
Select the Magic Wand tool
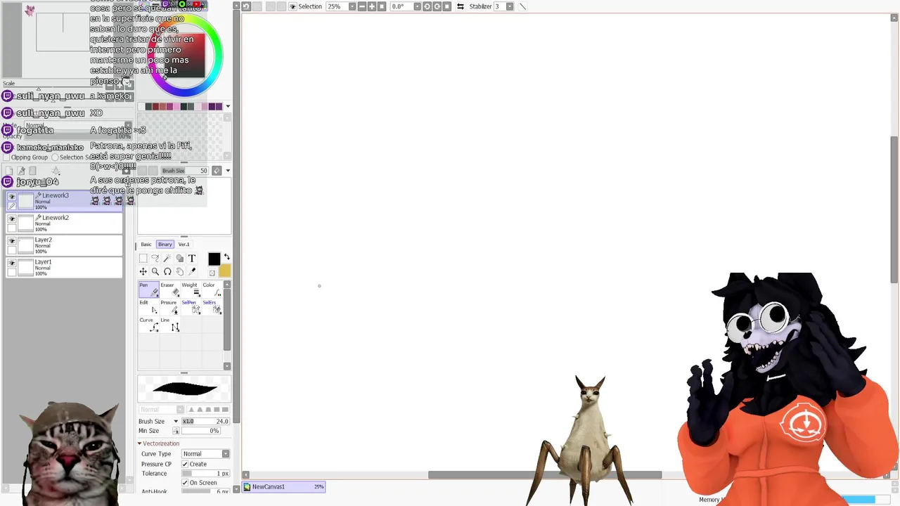(167, 259)
